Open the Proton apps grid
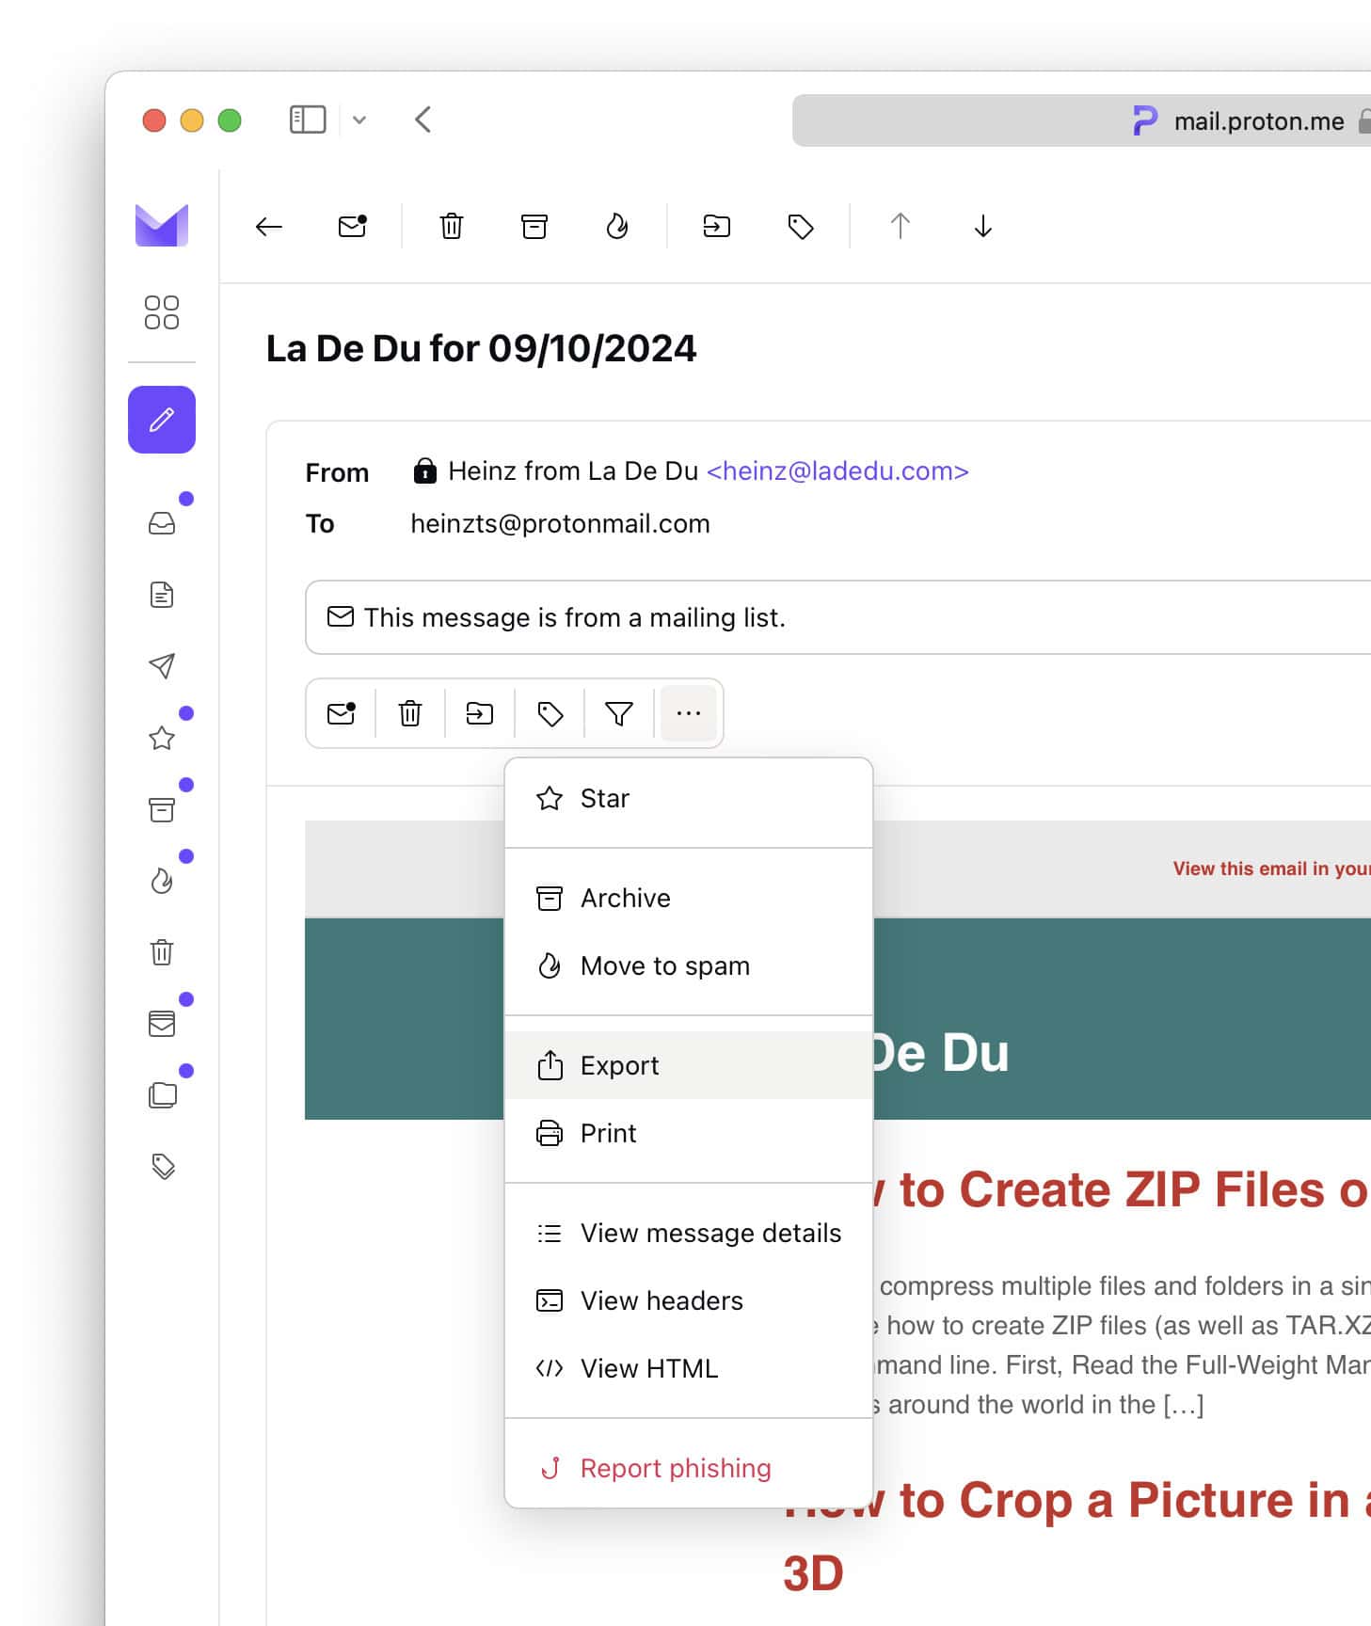The height and width of the screenshot is (1626, 1371). point(162,312)
